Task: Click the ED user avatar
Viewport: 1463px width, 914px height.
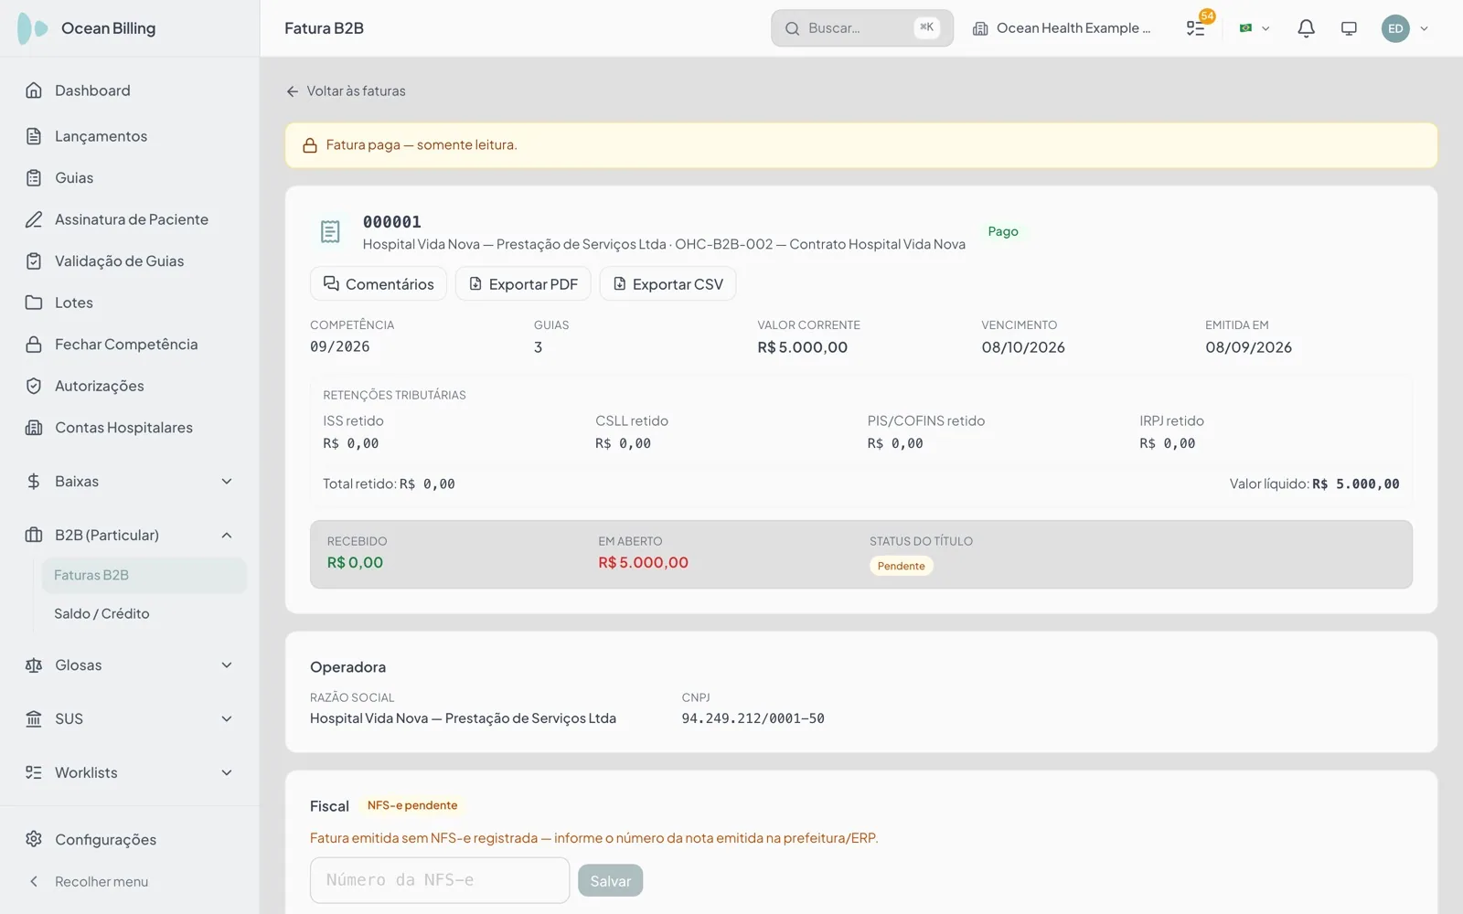Action: point(1395,28)
